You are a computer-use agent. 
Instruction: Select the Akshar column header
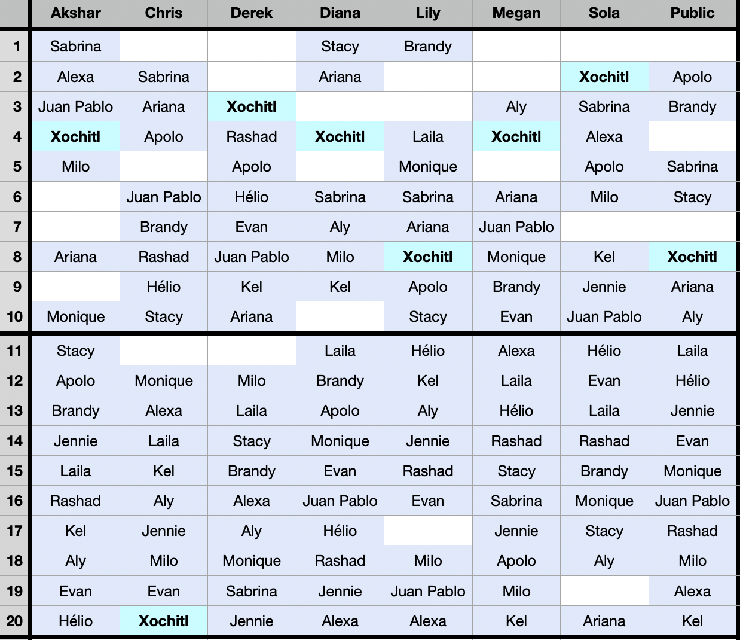(75, 13)
